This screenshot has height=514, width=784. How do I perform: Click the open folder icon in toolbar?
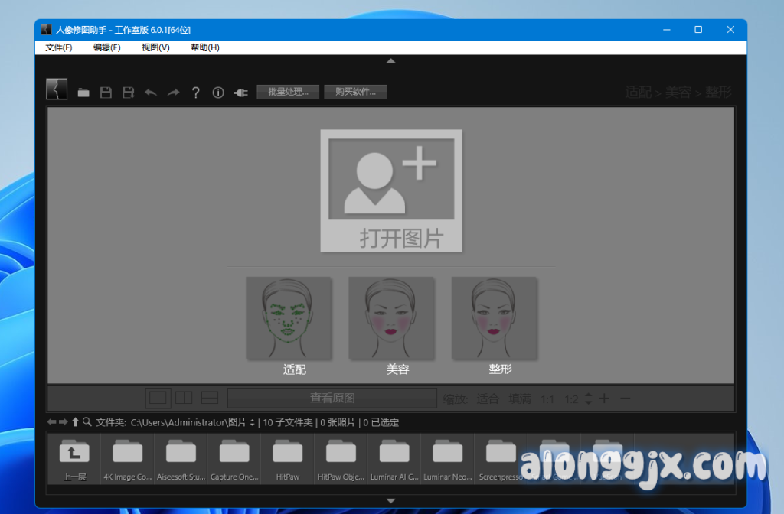[x=83, y=93]
